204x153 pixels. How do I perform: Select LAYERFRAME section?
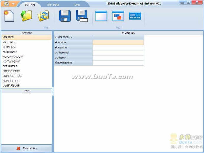click(27, 86)
